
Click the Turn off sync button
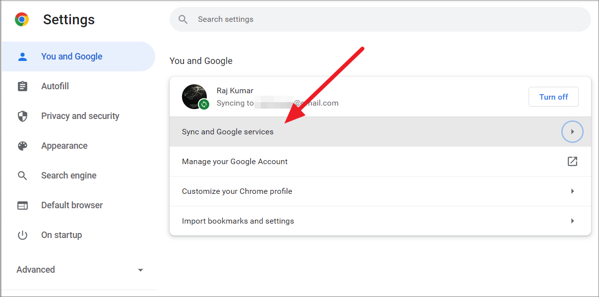553,97
